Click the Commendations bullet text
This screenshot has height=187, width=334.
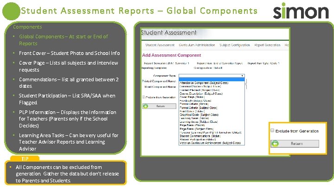click(69, 83)
